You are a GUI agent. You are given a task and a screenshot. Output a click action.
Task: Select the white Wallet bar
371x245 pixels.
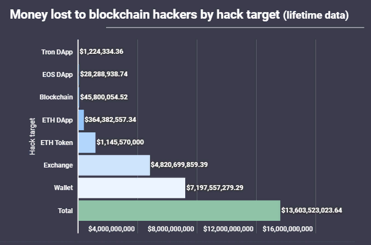click(131, 188)
